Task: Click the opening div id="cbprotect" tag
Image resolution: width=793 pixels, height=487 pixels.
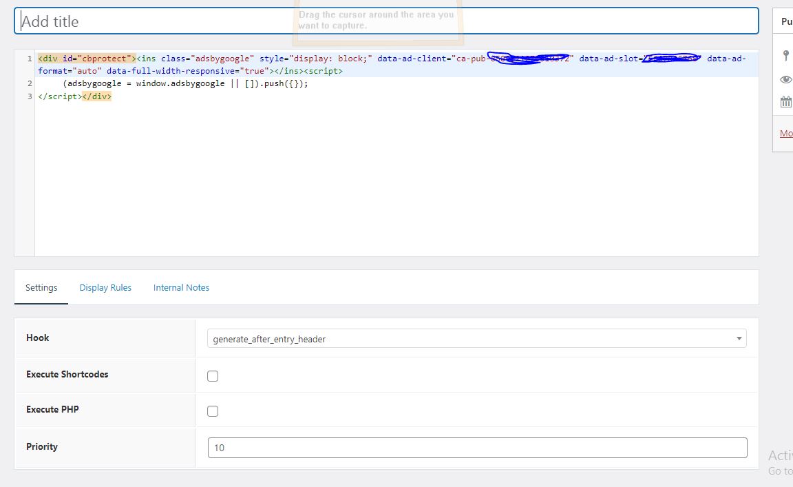Action: (87, 59)
